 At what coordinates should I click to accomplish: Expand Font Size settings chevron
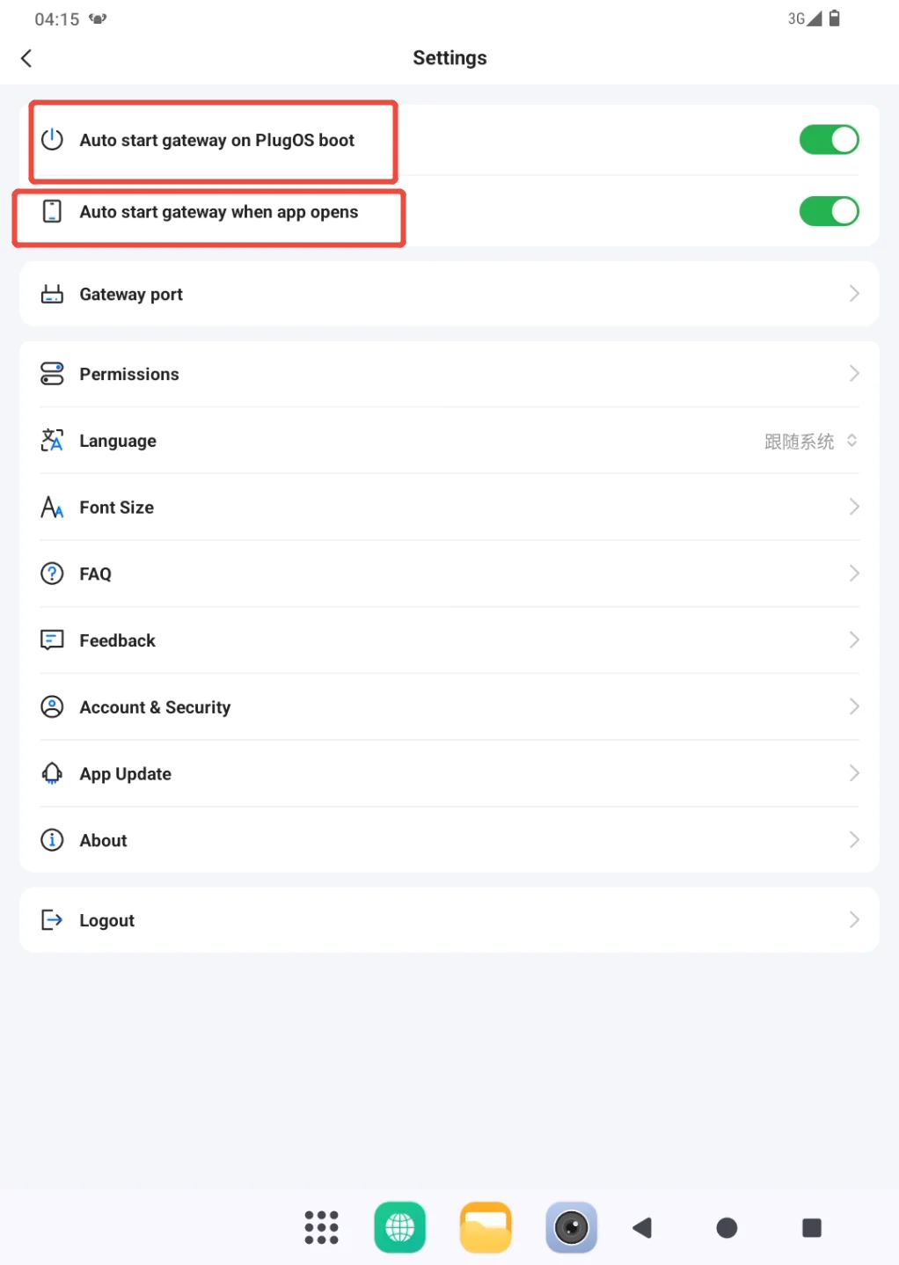(853, 507)
